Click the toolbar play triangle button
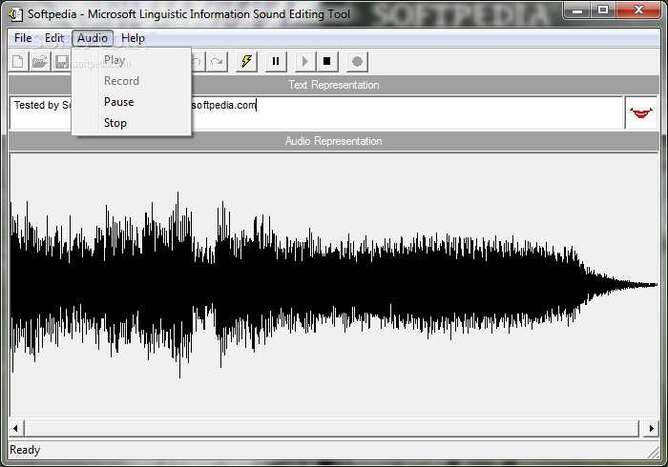The image size is (668, 467). click(305, 62)
